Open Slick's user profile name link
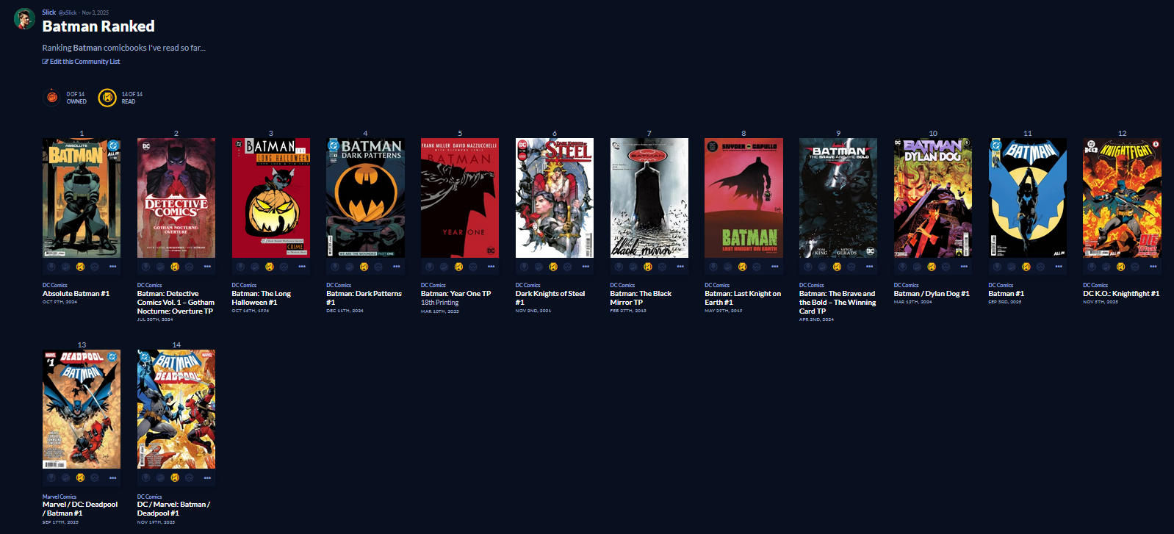This screenshot has width=1174, height=534. pos(48,12)
